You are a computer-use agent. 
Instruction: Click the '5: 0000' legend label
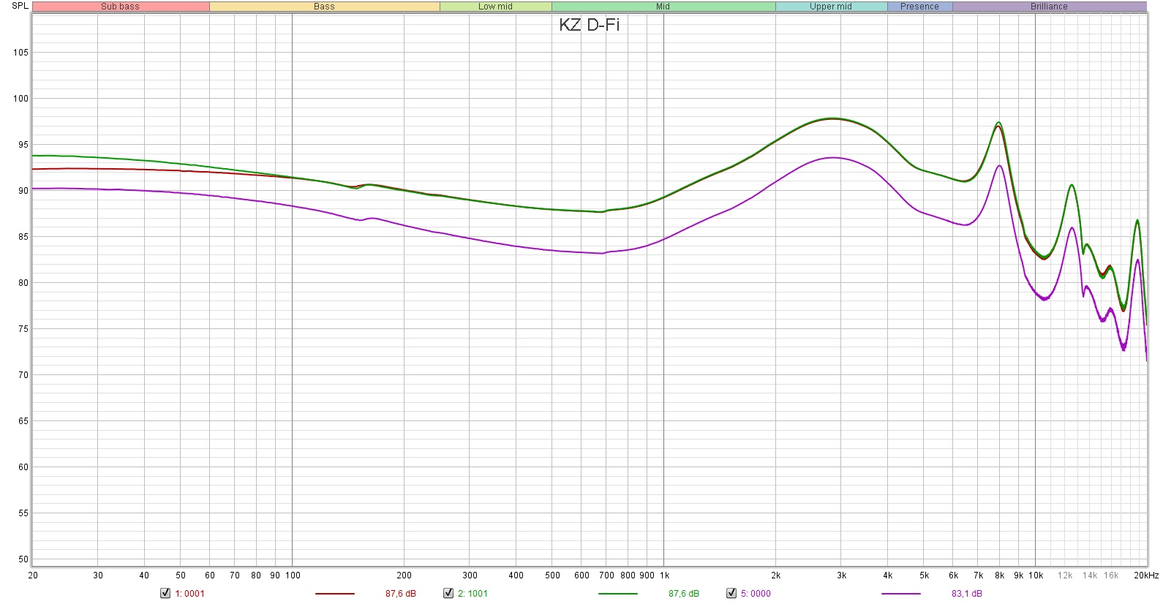(756, 594)
